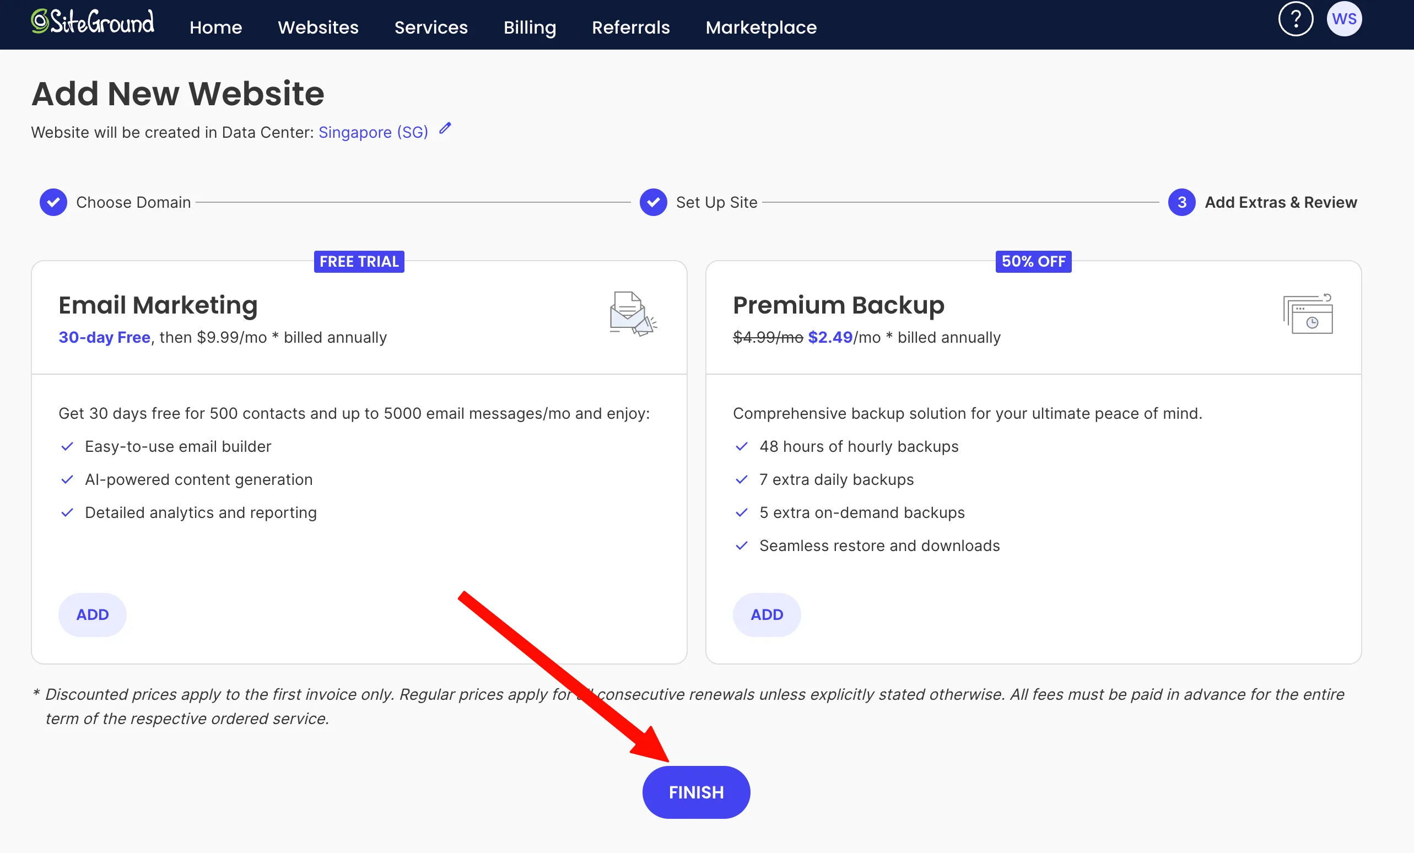Click Add Extras & Review step label
The width and height of the screenshot is (1414, 853).
click(x=1280, y=202)
